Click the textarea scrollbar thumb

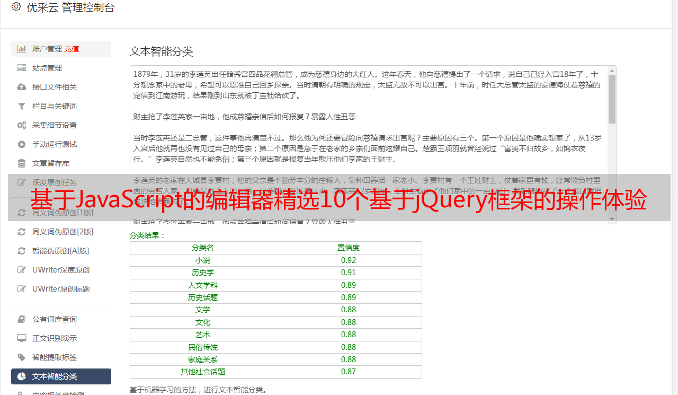(x=612, y=99)
